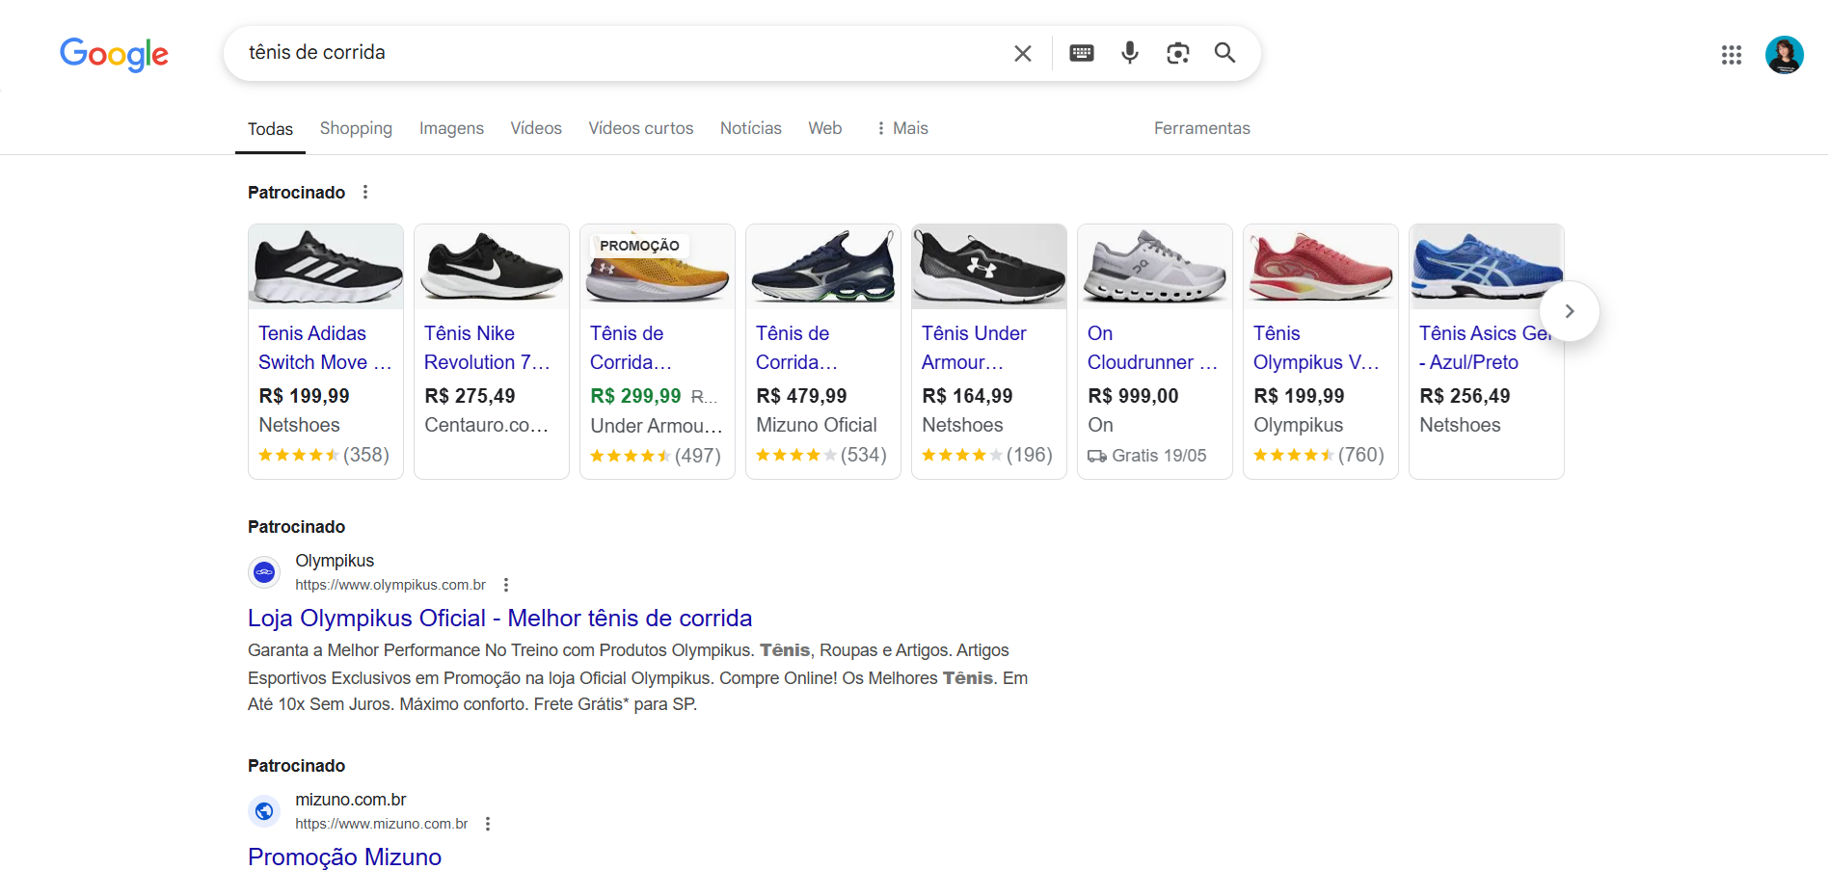The height and width of the screenshot is (870, 1828).
Task: Open the Google apps grid
Action: pos(1732,55)
